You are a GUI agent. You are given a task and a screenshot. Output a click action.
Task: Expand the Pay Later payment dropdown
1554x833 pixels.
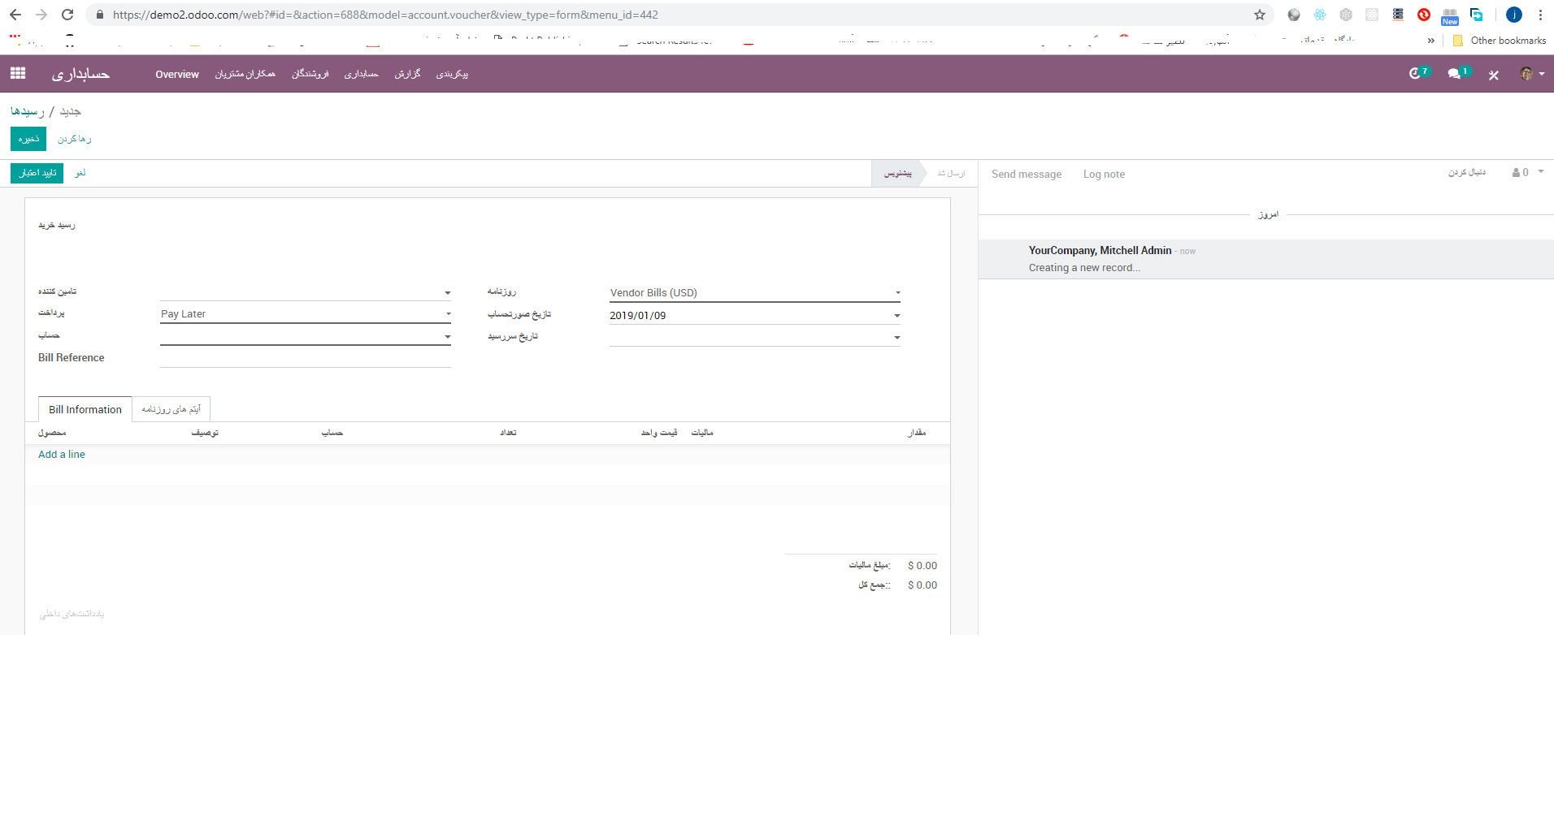(x=447, y=313)
